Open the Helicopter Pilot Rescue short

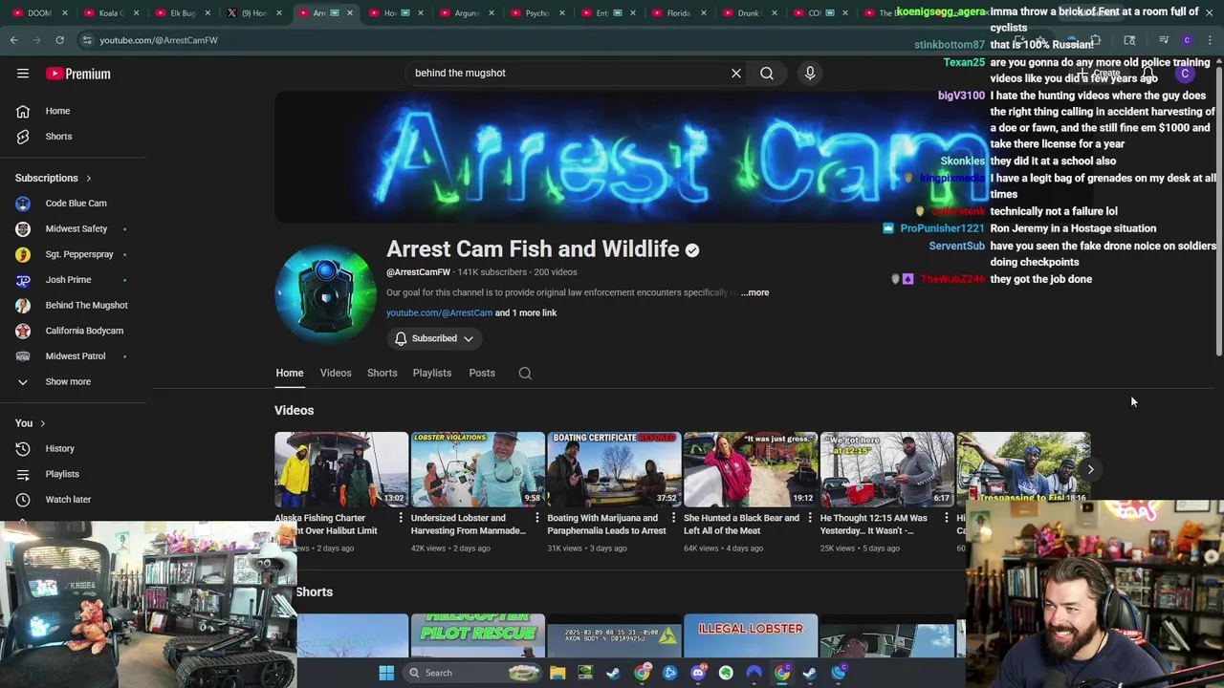coord(478,635)
